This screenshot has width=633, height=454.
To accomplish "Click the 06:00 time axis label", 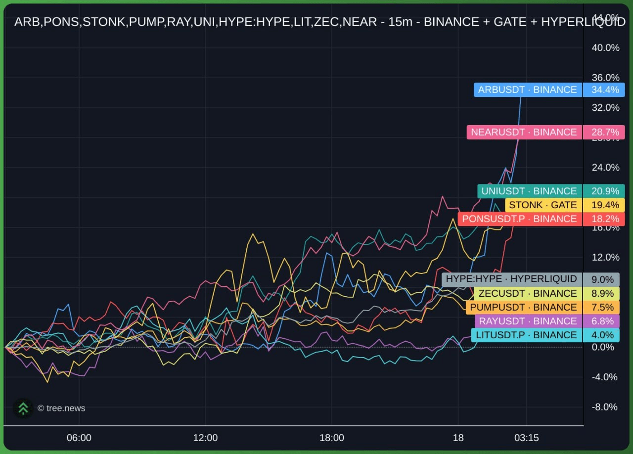I will click(x=79, y=438).
